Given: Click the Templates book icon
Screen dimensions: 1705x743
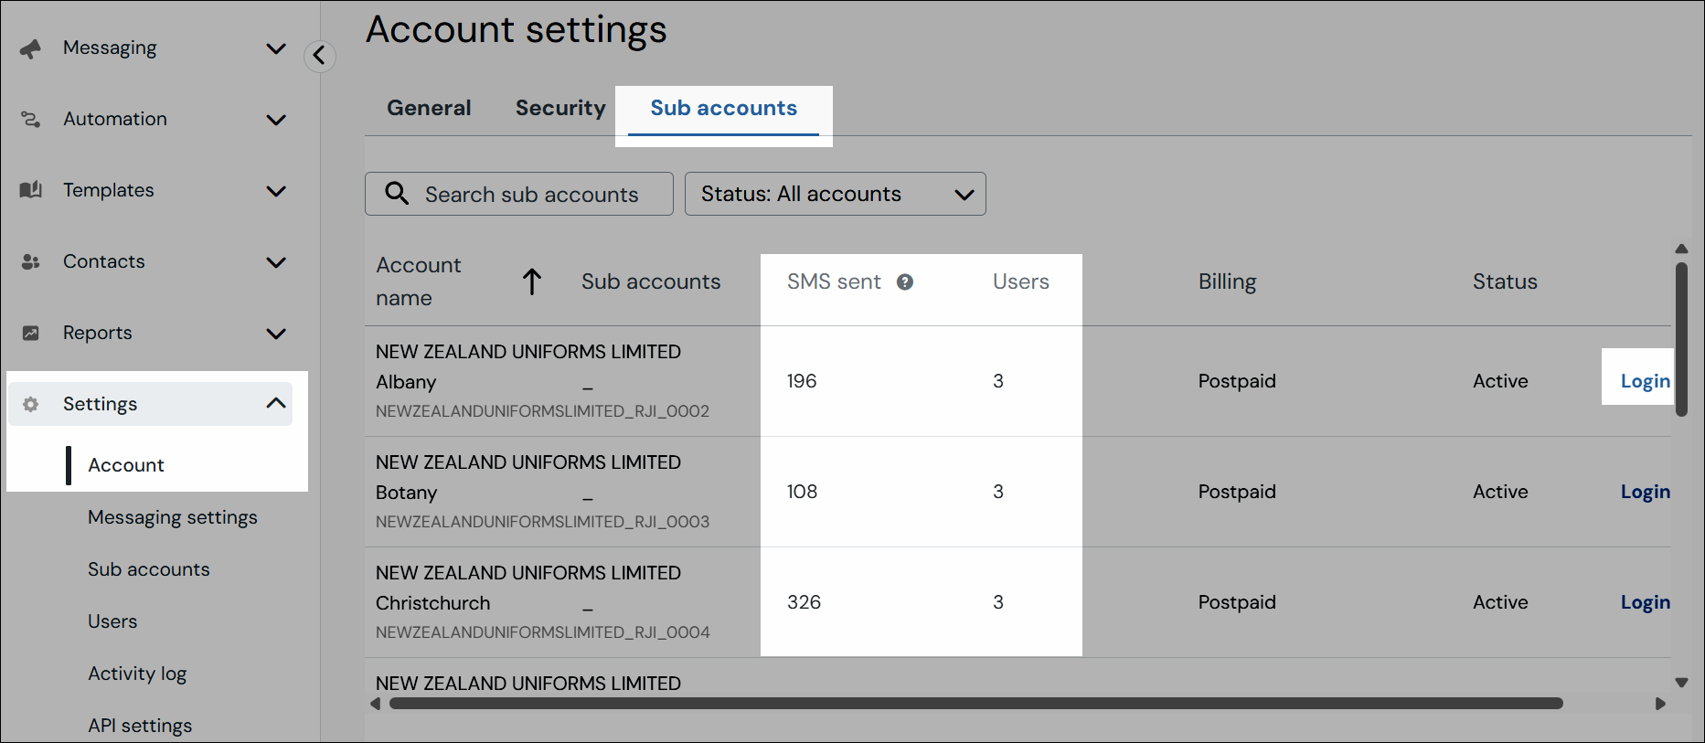Looking at the screenshot, I should click(31, 190).
